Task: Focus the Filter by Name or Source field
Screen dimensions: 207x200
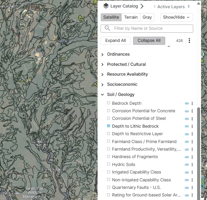Action: pyautogui.click(x=147, y=28)
